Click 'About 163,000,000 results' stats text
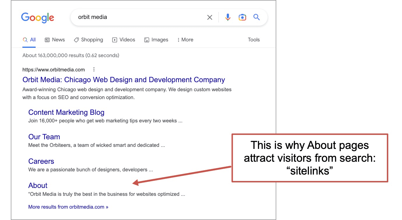Screen dimensions: 402x220 pyautogui.click(x=71, y=55)
